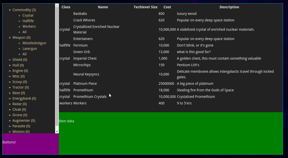This screenshot has width=288, height=158.
Task: Select Halflife under Commodity
Action: [x=28, y=21]
